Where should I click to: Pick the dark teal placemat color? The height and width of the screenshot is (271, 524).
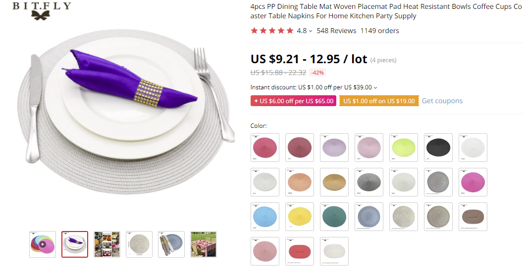[x=334, y=216]
